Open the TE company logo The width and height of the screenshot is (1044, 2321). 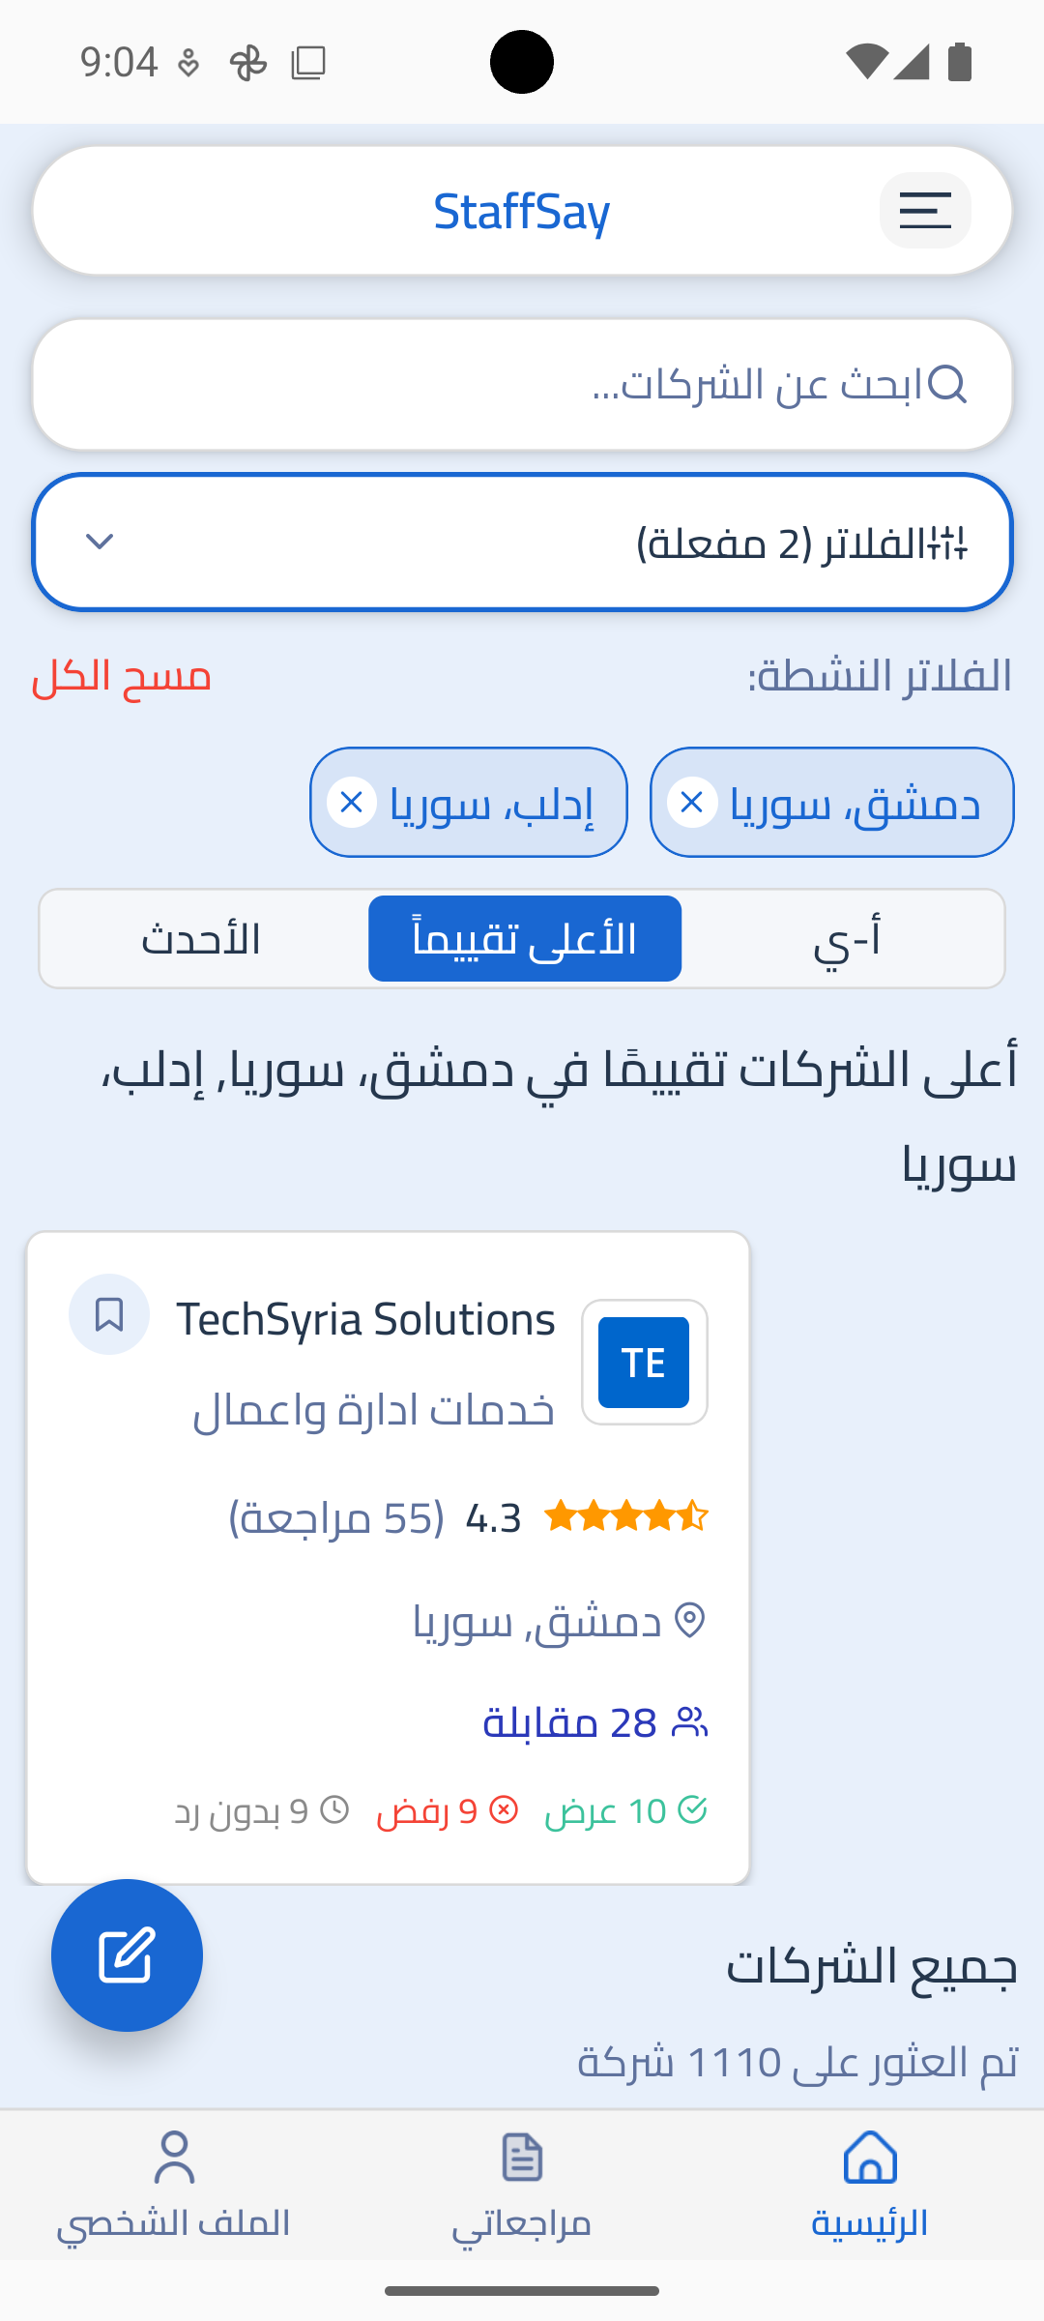point(644,1362)
